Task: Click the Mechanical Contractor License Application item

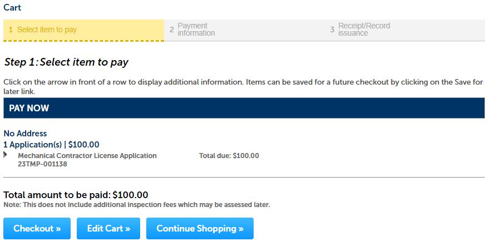Action: pos(87,156)
